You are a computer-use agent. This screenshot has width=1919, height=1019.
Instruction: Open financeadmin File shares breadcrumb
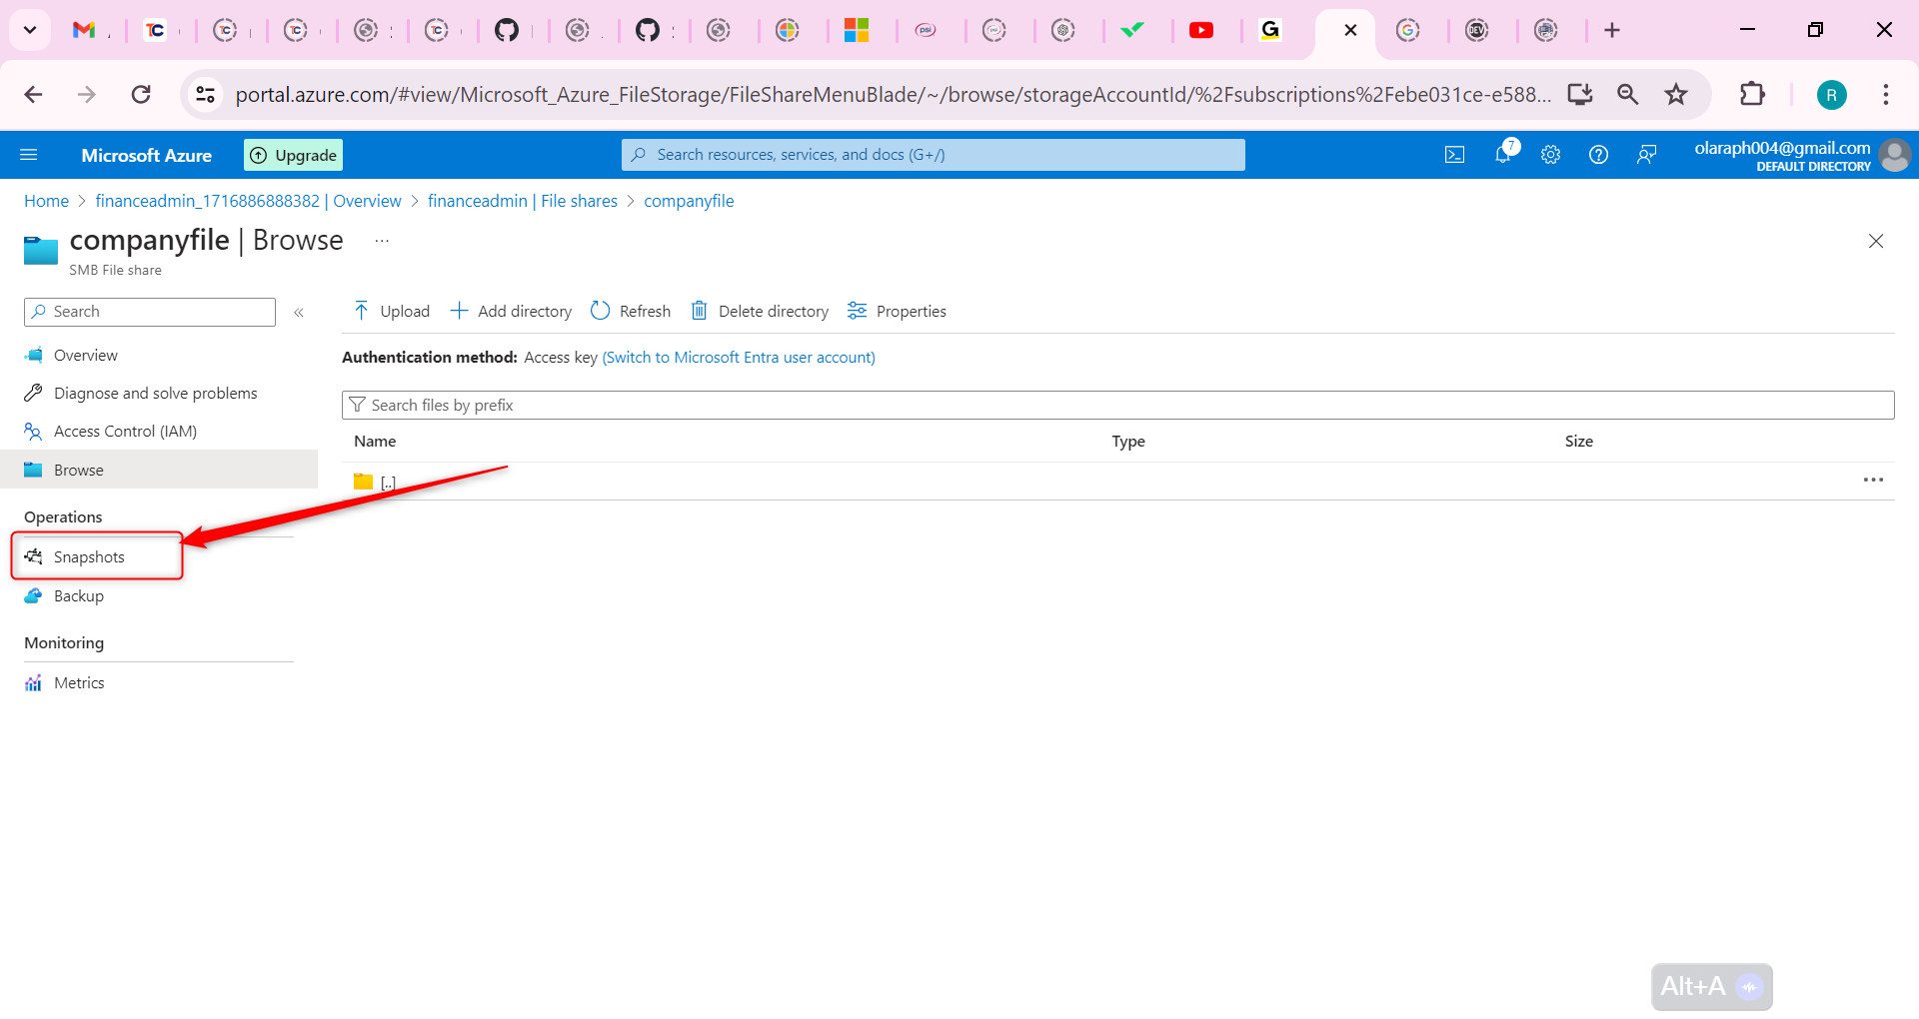pyautogui.click(x=523, y=201)
